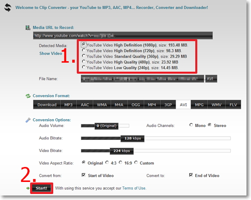
Task: Choose the Download format tab
Action: tap(47, 105)
